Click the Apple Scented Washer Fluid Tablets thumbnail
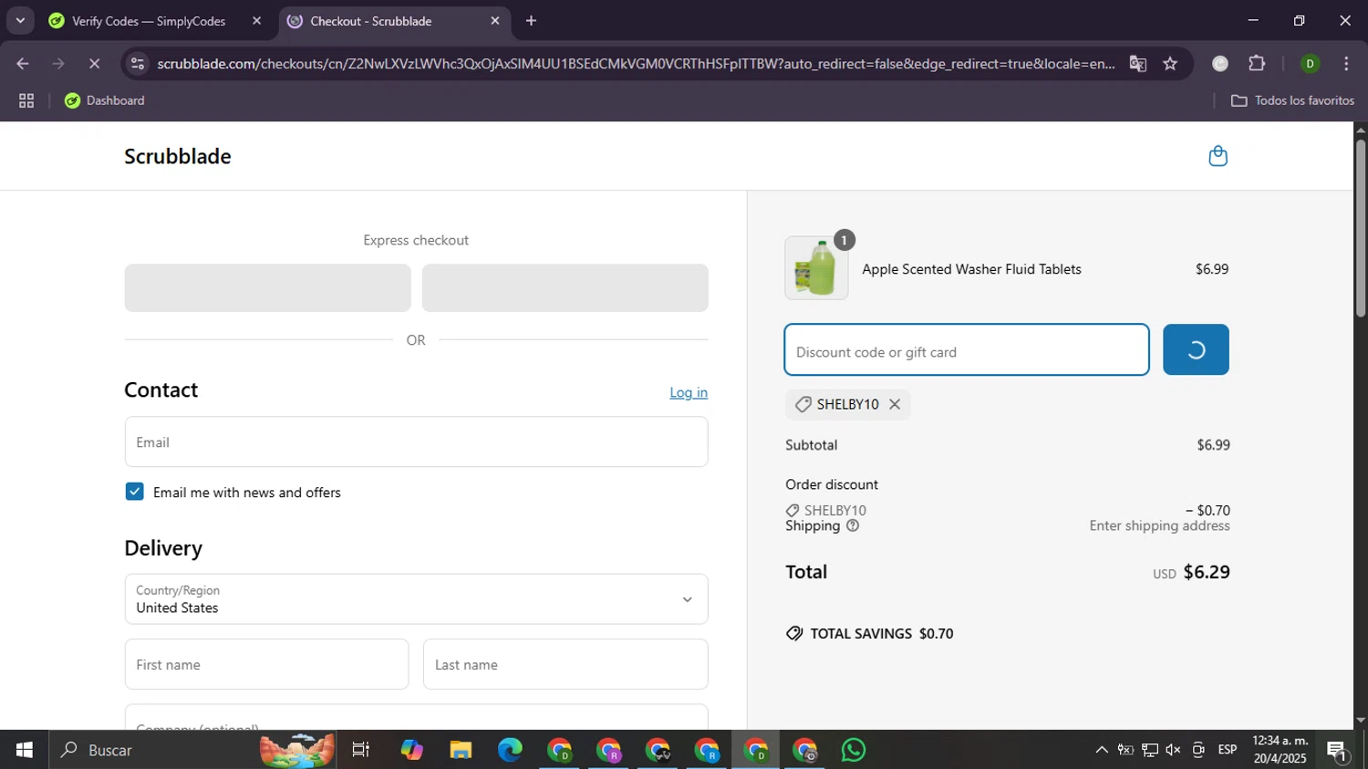Viewport: 1368px width, 769px height. (x=816, y=268)
